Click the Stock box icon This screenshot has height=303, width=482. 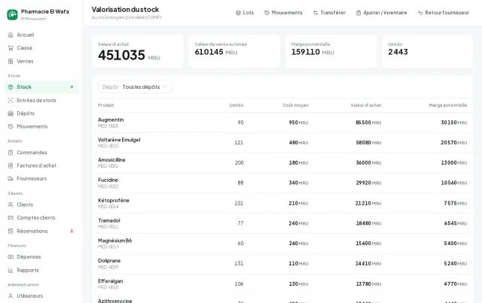pyautogui.click(x=11, y=87)
